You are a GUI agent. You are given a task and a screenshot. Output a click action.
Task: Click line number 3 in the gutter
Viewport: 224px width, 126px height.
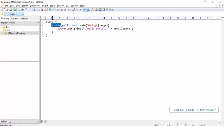[43, 29]
